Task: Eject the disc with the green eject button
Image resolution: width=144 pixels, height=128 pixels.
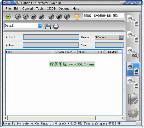Action: [x=8, y=17]
